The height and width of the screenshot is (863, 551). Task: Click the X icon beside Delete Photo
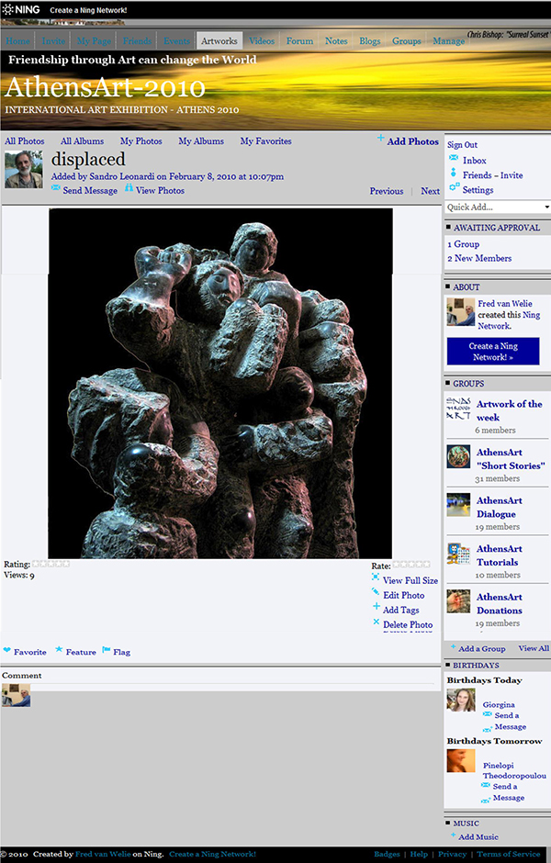click(377, 622)
